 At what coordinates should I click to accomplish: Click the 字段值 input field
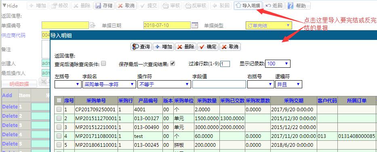click(219, 84)
